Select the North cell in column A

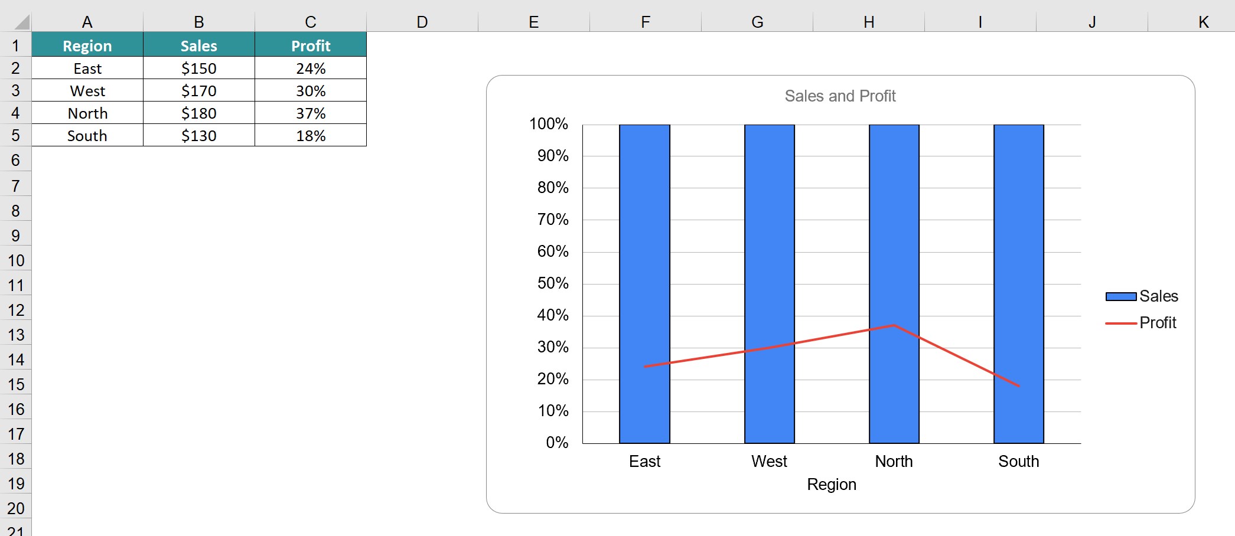click(x=87, y=113)
